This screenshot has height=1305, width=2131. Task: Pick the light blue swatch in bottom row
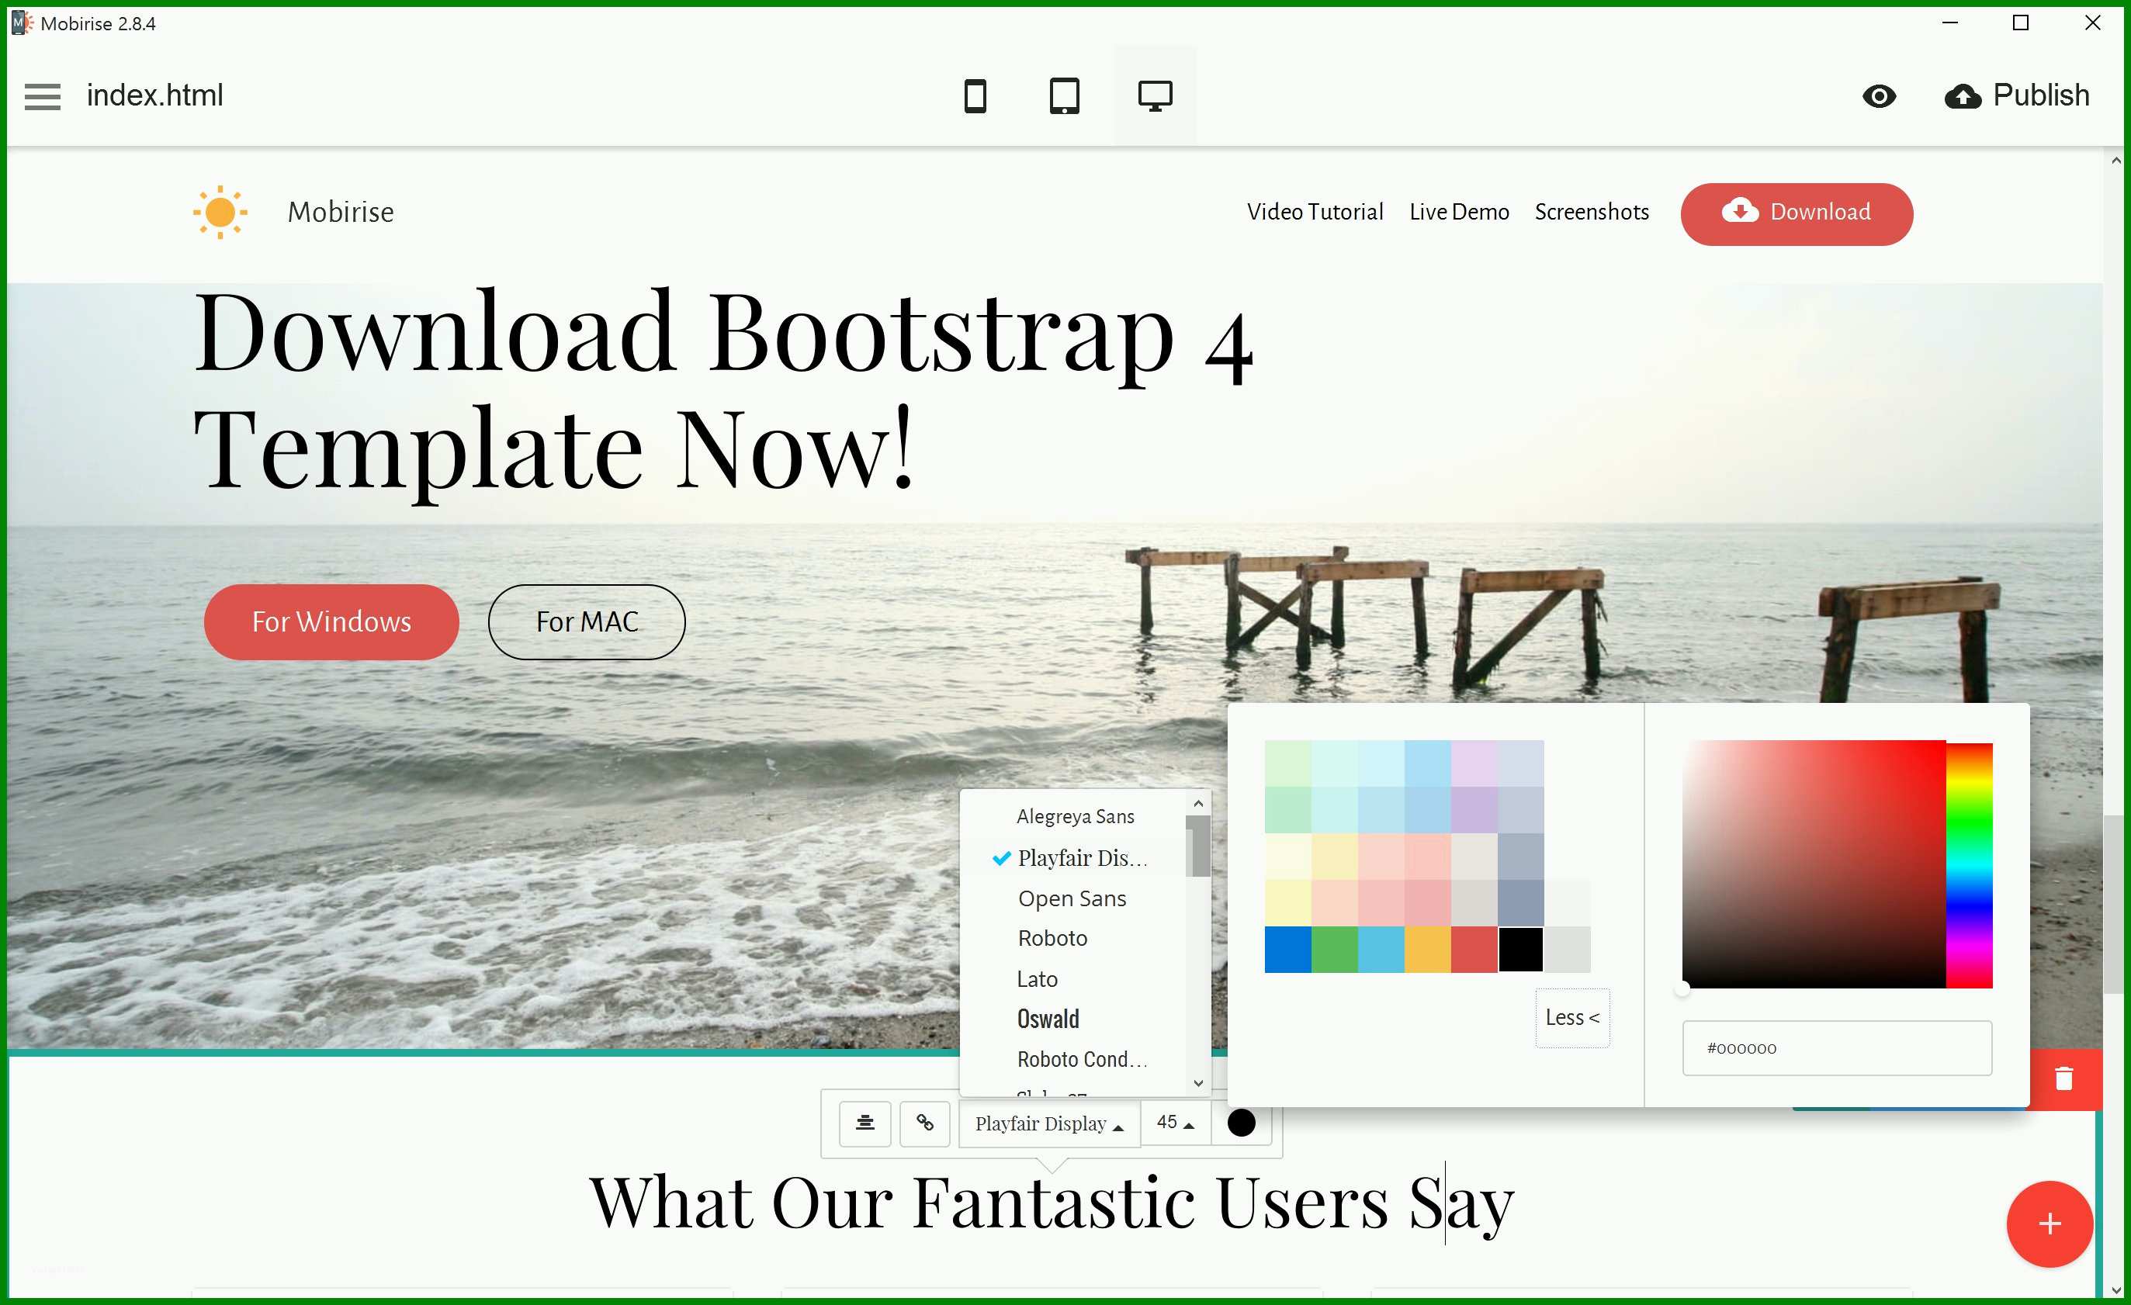(x=1381, y=950)
